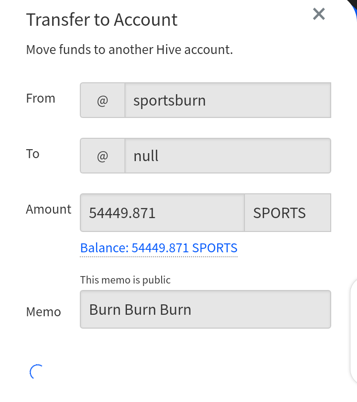357x402 pixels.
Task: Close the Transfer to Account dialog
Action: click(x=319, y=14)
